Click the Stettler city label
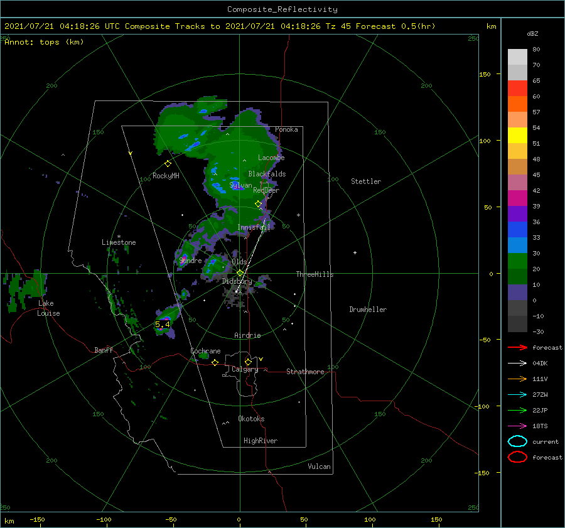 (x=366, y=181)
